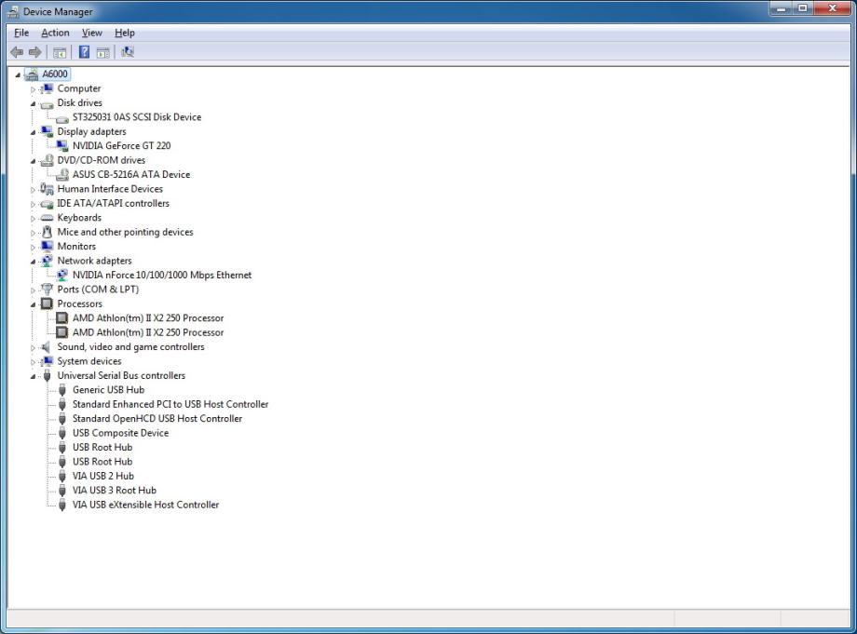This screenshot has width=857, height=634.
Task: Select the second USB Root Hub entry
Action: tap(102, 462)
